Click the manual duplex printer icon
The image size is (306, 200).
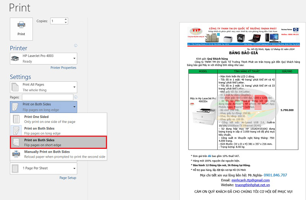coord(16,154)
